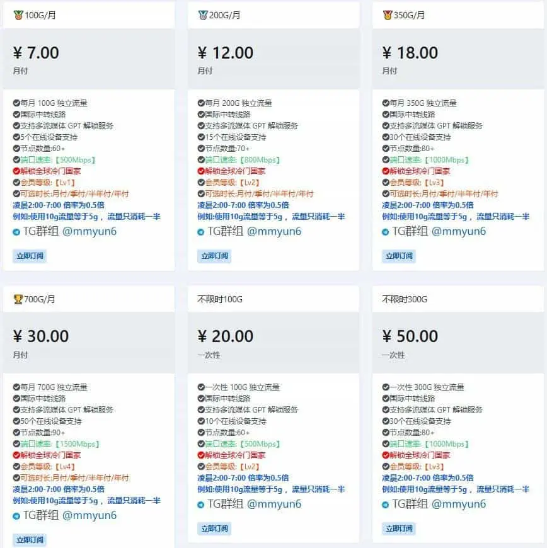The width and height of the screenshot is (547, 548).
Task: Click the medal icon beside 100G/月
Action: 18,15
